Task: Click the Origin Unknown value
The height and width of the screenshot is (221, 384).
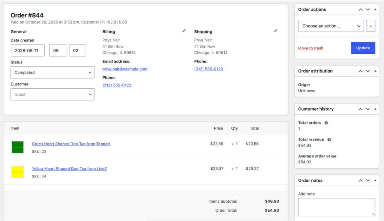Action: click(x=307, y=90)
